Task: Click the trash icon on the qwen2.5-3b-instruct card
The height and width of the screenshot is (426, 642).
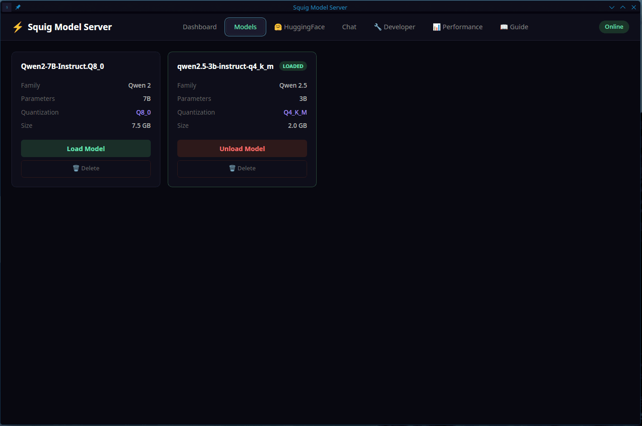Action: [x=232, y=168]
